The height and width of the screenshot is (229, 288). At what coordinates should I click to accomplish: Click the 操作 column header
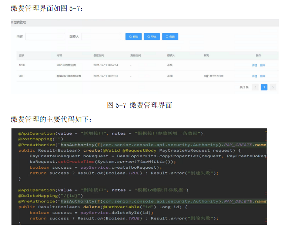point(258,55)
